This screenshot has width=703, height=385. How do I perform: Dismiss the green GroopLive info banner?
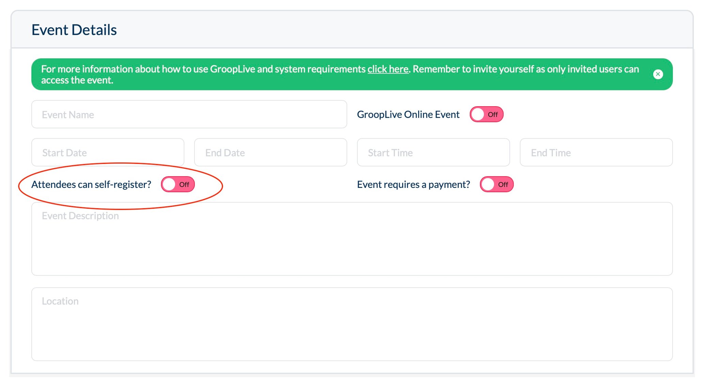tap(658, 74)
